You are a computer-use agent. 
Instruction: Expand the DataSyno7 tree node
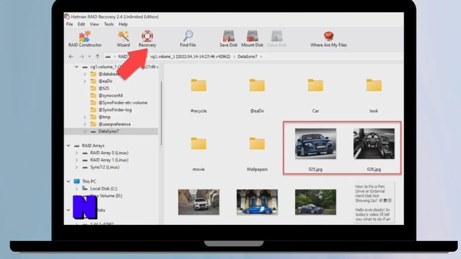coord(85,131)
